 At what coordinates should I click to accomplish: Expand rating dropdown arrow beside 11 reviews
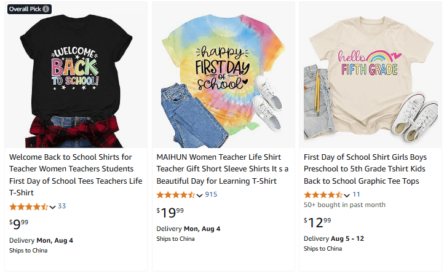347,195
